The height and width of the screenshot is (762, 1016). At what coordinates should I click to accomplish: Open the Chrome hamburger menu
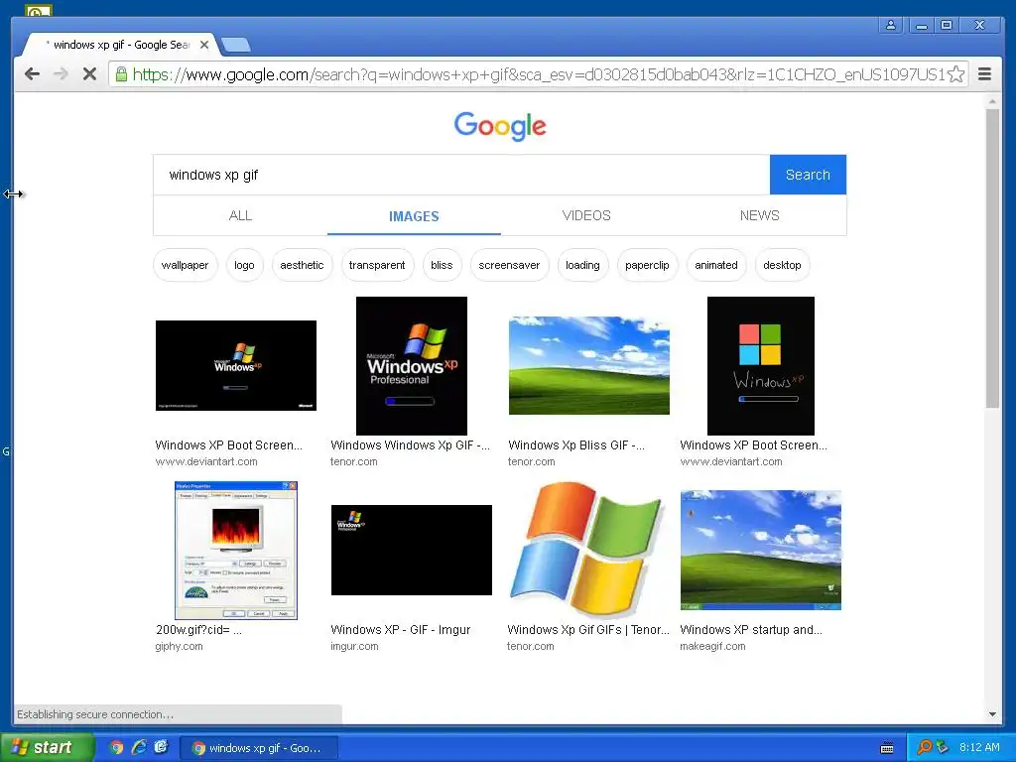984,74
